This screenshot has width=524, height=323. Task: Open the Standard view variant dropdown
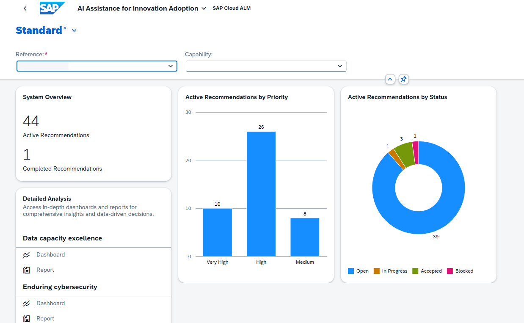click(74, 30)
